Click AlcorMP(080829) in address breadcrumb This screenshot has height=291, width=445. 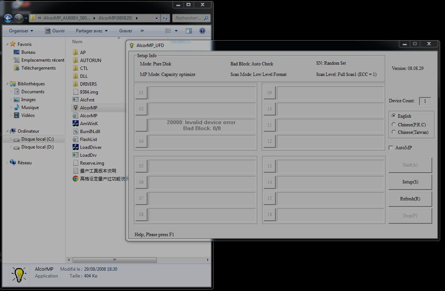tap(115, 18)
